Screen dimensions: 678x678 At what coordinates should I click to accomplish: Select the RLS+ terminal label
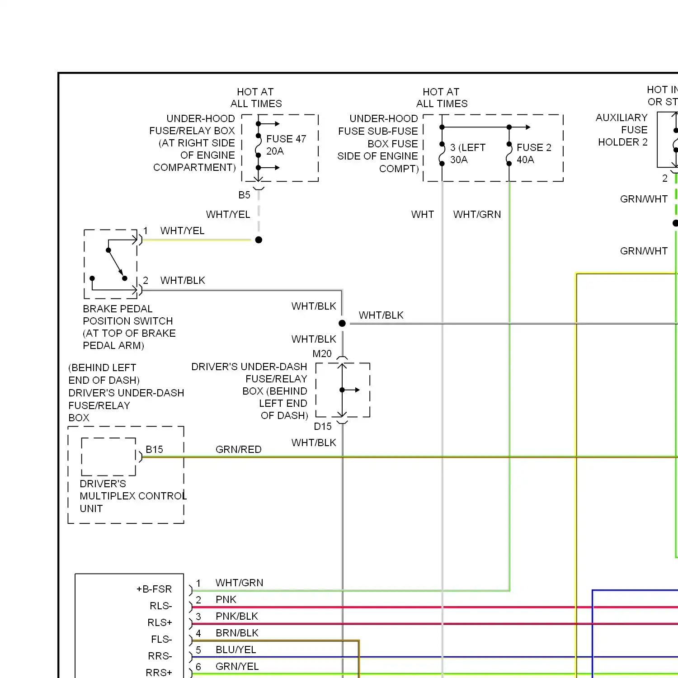point(160,622)
